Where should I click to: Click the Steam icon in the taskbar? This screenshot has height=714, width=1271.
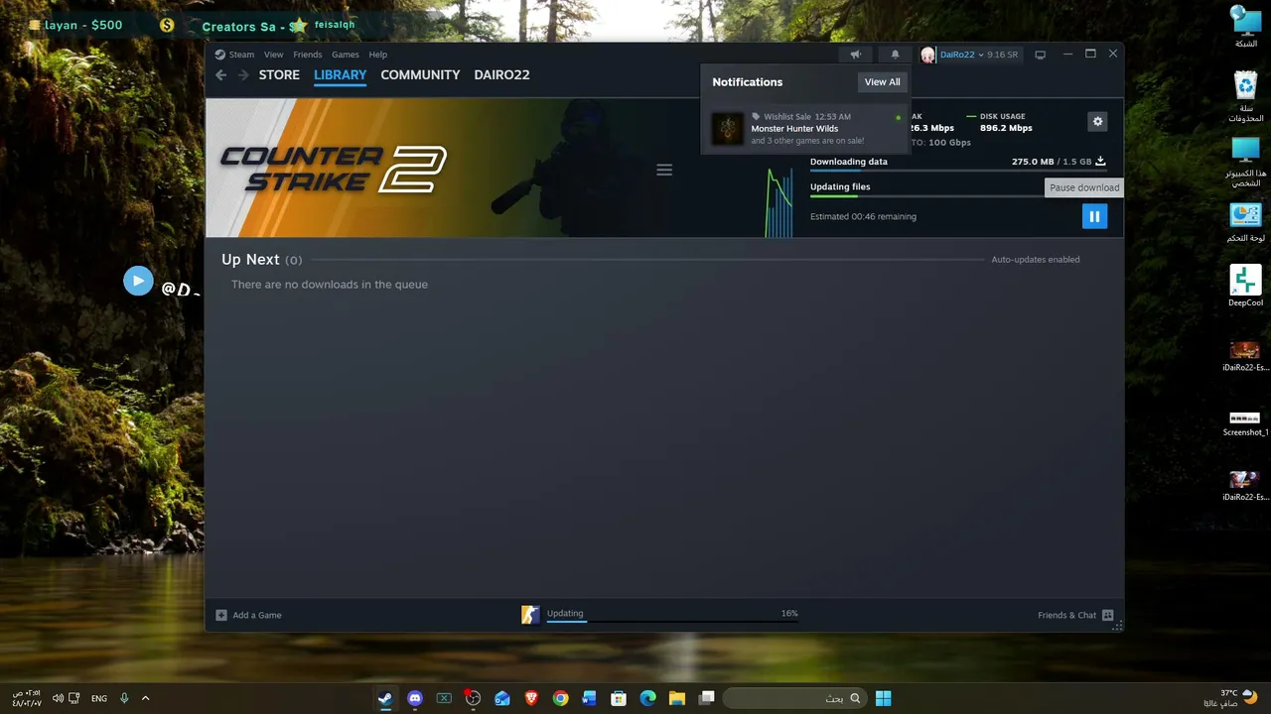384,698
